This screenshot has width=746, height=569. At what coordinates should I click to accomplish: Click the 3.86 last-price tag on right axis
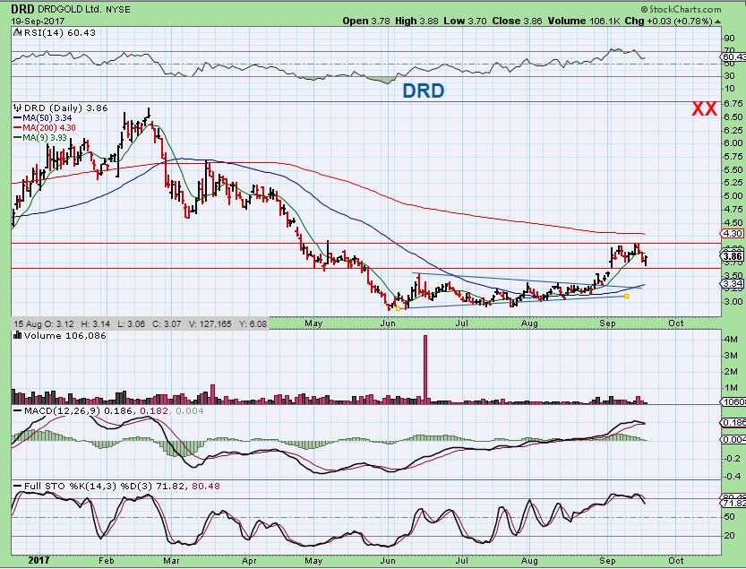coord(732,256)
